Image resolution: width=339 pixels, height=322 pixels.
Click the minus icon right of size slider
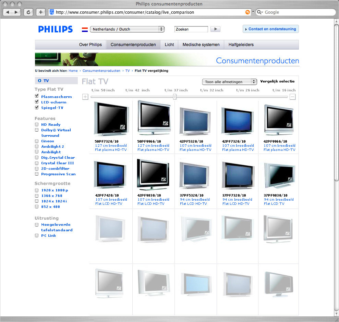point(292,97)
